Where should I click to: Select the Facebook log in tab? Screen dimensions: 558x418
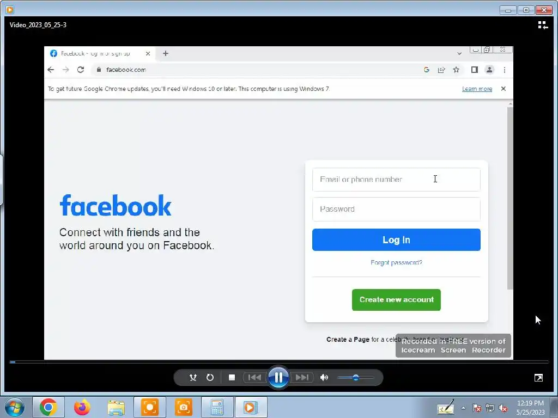point(95,54)
